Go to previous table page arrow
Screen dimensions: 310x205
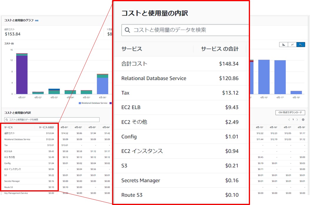pyautogui.click(x=289, y=120)
